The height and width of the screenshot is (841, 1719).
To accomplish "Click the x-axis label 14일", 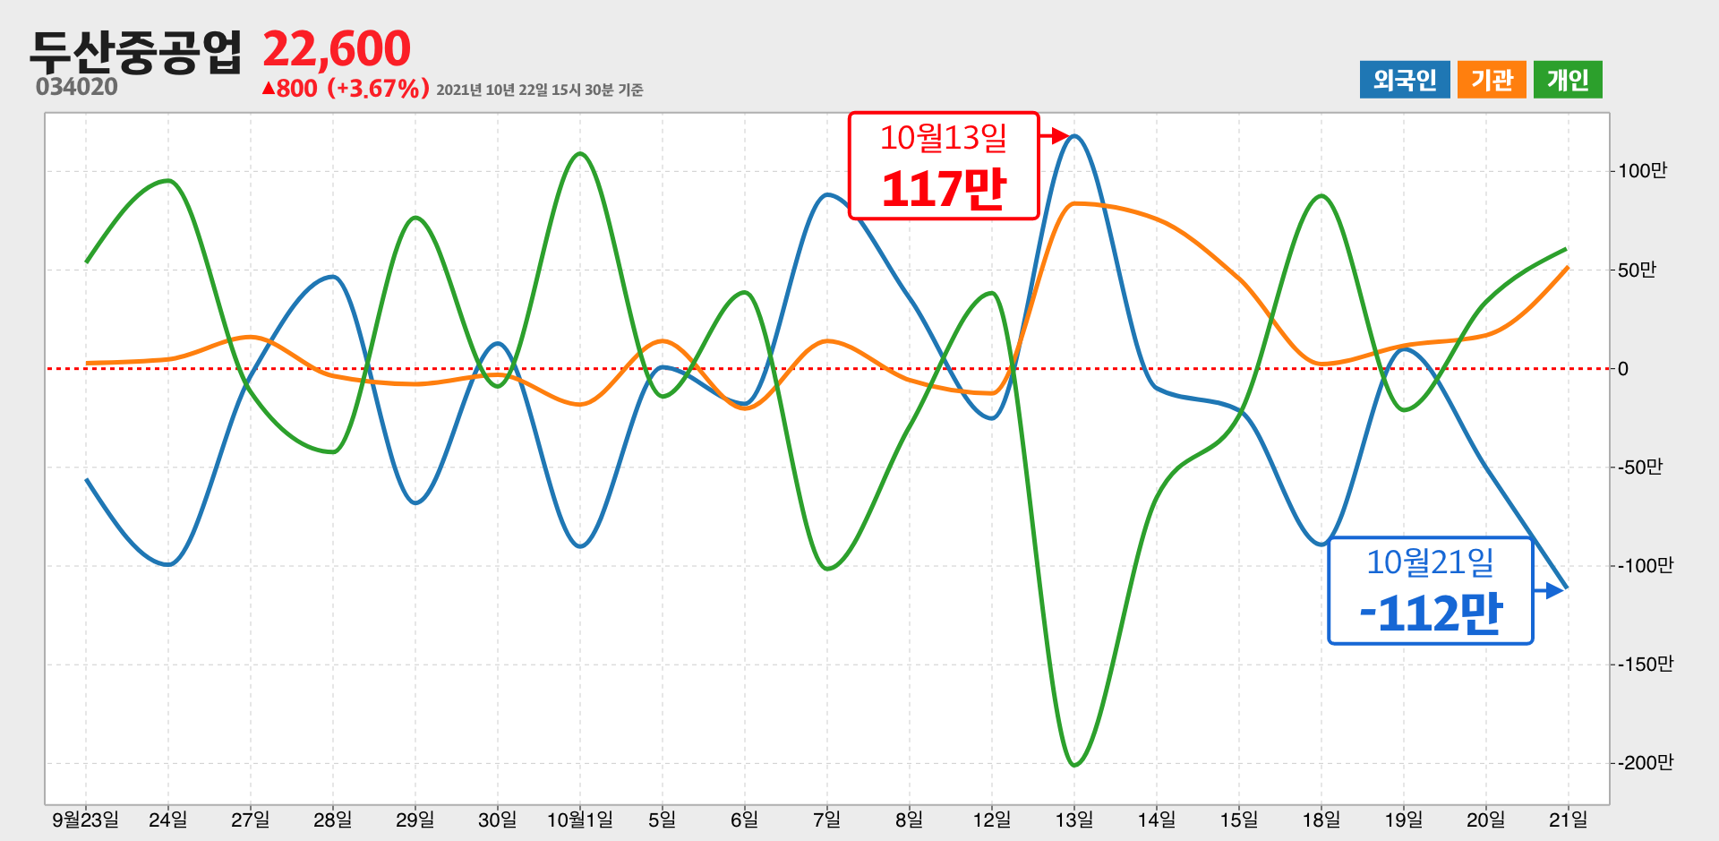I will click(1157, 820).
